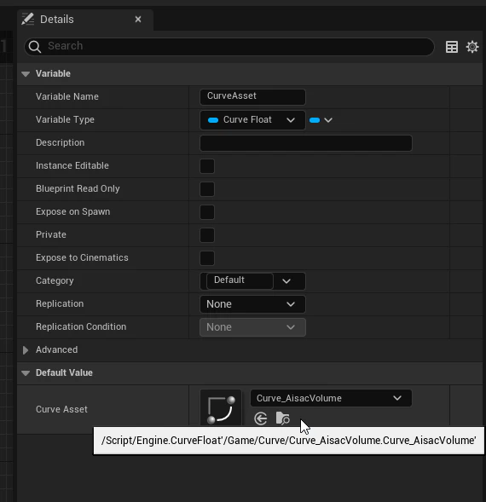Toggle Expose to Cinematics checkbox

tap(207, 258)
